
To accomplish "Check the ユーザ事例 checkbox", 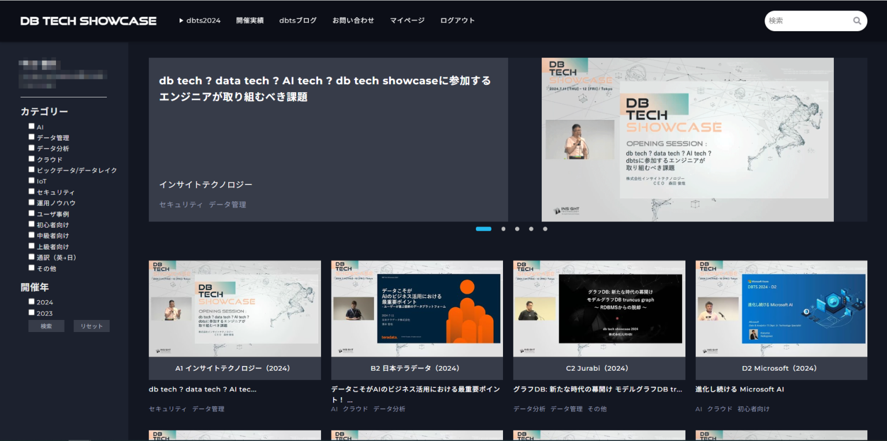I will (x=32, y=213).
